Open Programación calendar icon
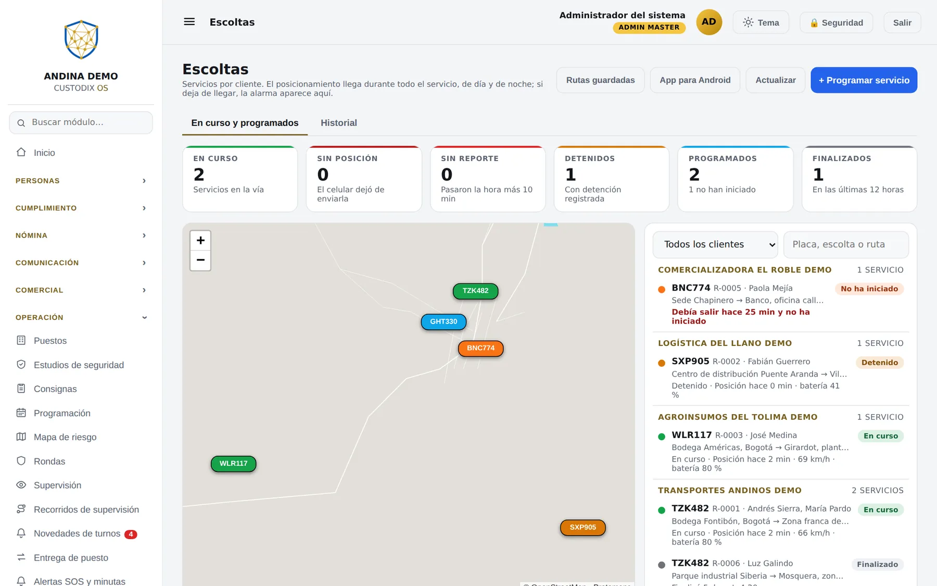 click(x=21, y=413)
